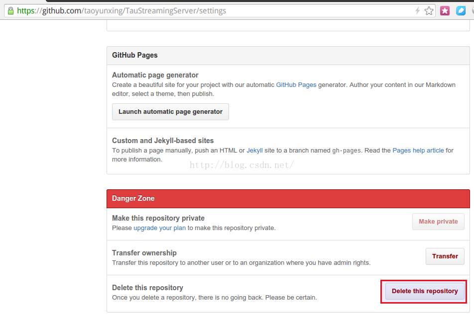Click the Make this repository private heading
This screenshot has height=319, width=474.
[x=158, y=218]
